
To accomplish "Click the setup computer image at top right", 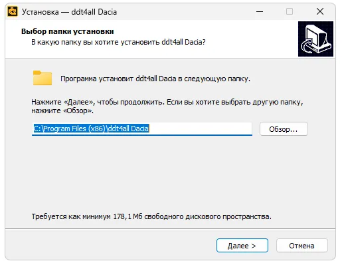I will (x=315, y=39).
